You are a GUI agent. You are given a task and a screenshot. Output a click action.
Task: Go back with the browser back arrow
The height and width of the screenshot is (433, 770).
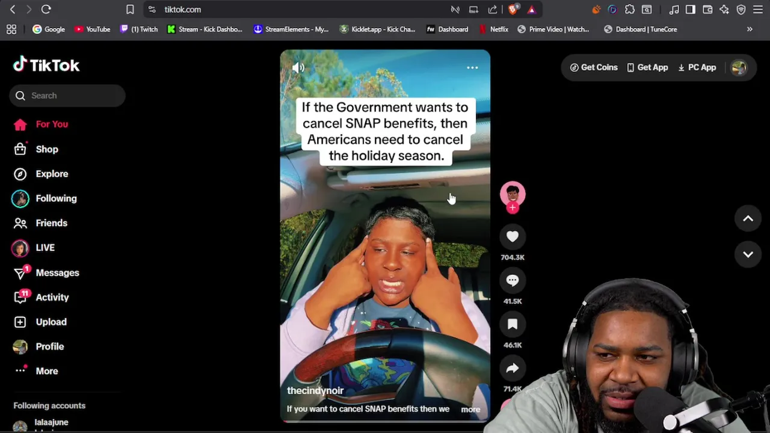click(13, 10)
